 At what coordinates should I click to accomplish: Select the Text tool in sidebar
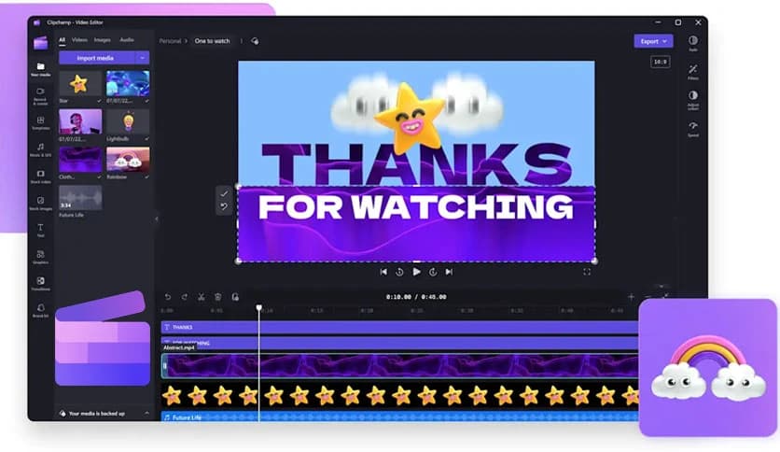coord(41,230)
